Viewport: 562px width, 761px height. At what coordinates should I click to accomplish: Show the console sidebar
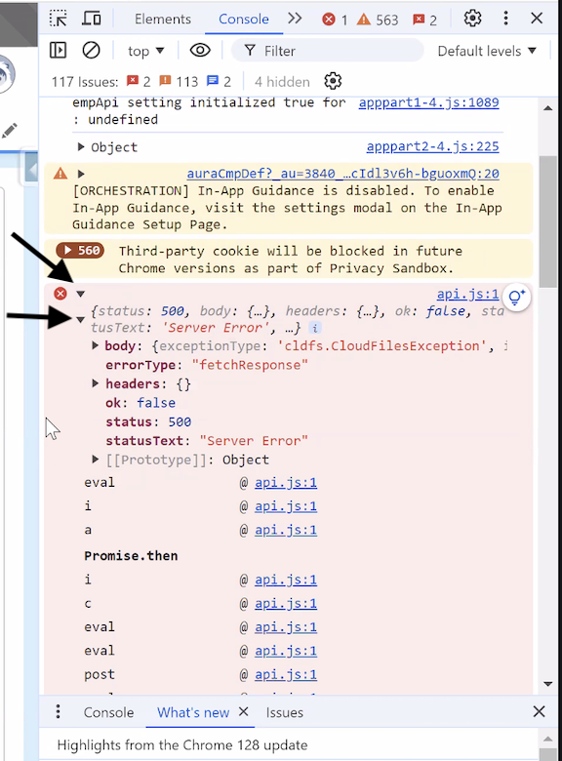(x=58, y=50)
